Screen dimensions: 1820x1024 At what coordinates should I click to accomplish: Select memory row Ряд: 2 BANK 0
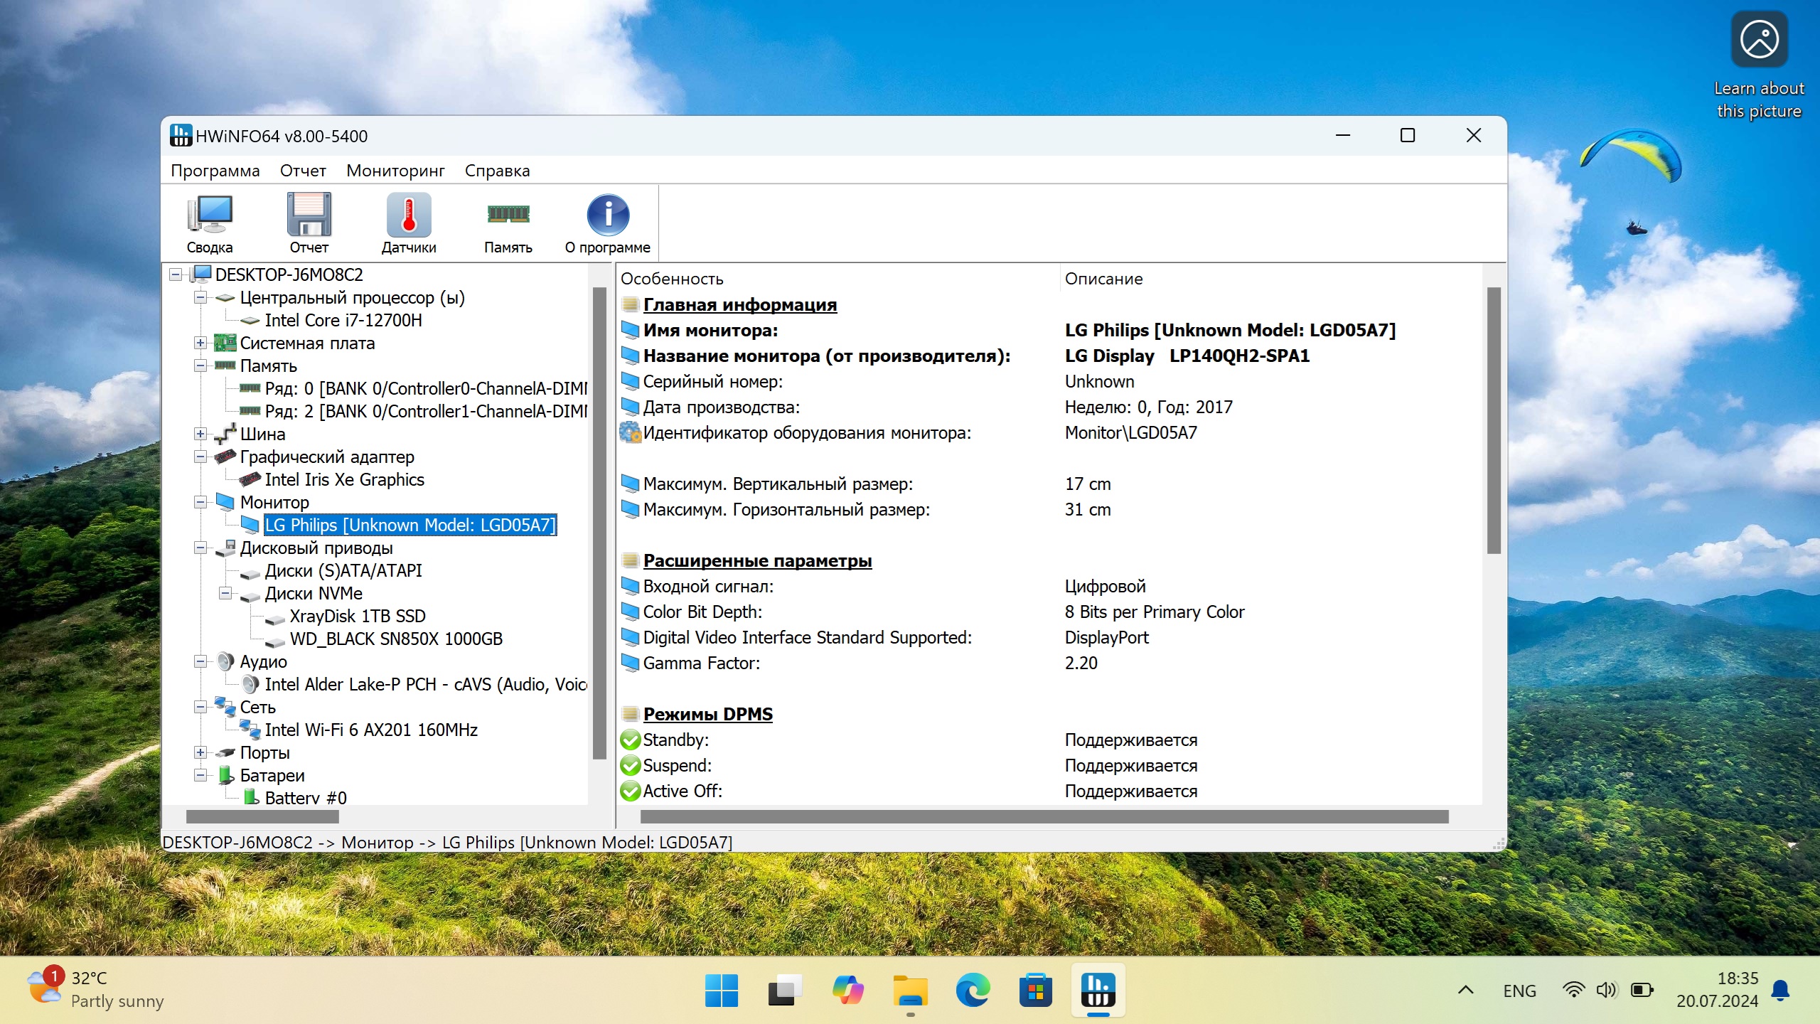pyautogui.click(x=426, y=411)
